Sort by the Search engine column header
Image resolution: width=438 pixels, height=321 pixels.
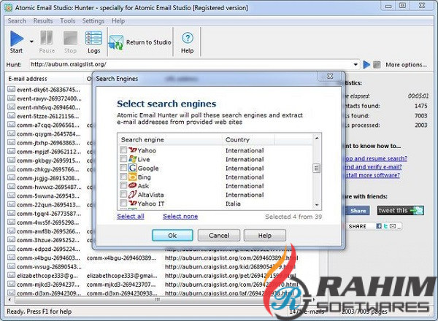coord(170,139)
